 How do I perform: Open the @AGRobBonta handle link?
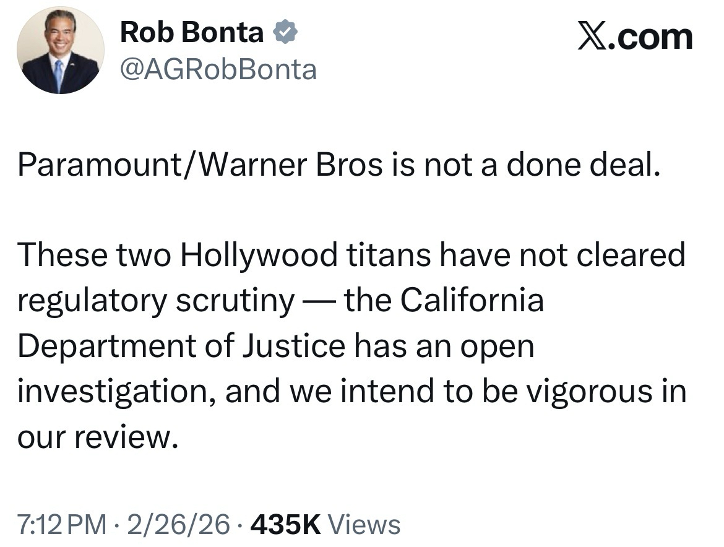tap(218, 69)
